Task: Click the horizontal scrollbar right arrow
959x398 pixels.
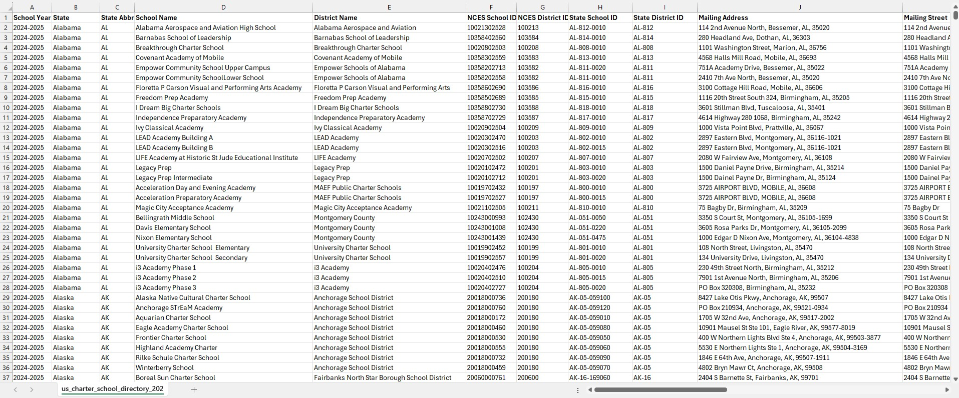Action: pos(946,389)
